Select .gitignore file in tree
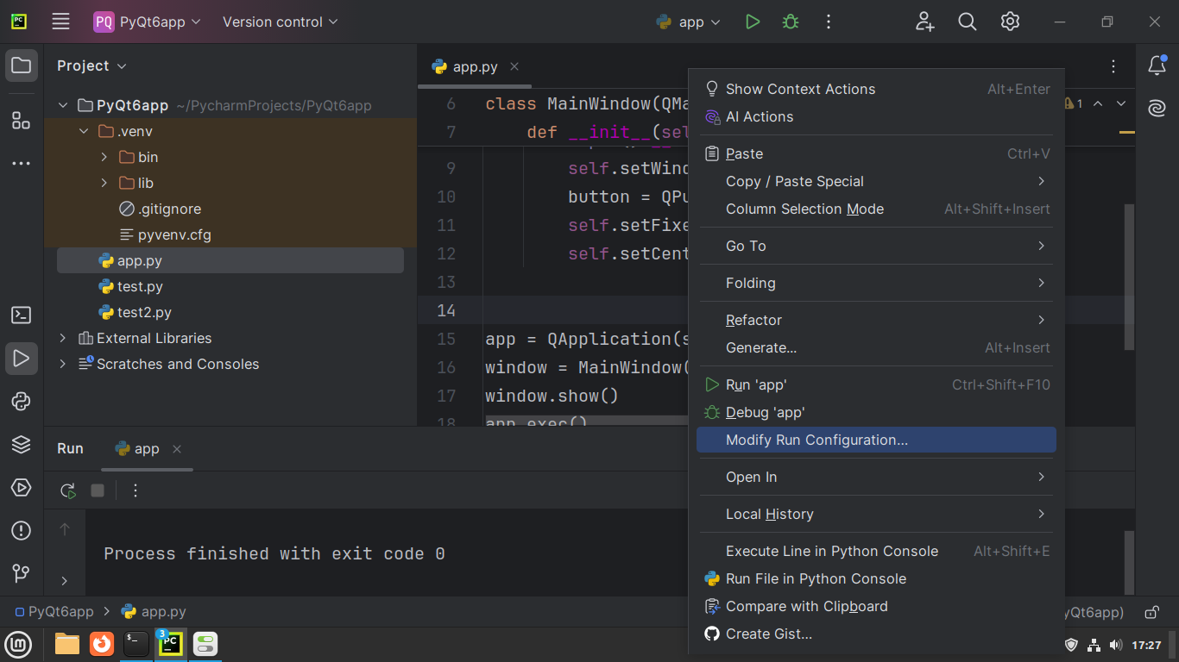This screenshot has width=1179, height=662. (x=160, y=209)
